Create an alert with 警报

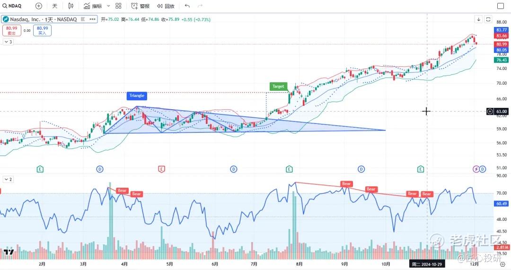click(140, 6)
